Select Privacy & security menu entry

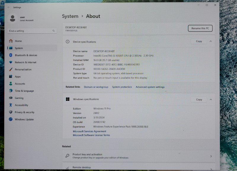(32, 112)
